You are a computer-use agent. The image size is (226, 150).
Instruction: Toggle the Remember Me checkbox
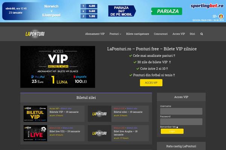click(177, 127)
